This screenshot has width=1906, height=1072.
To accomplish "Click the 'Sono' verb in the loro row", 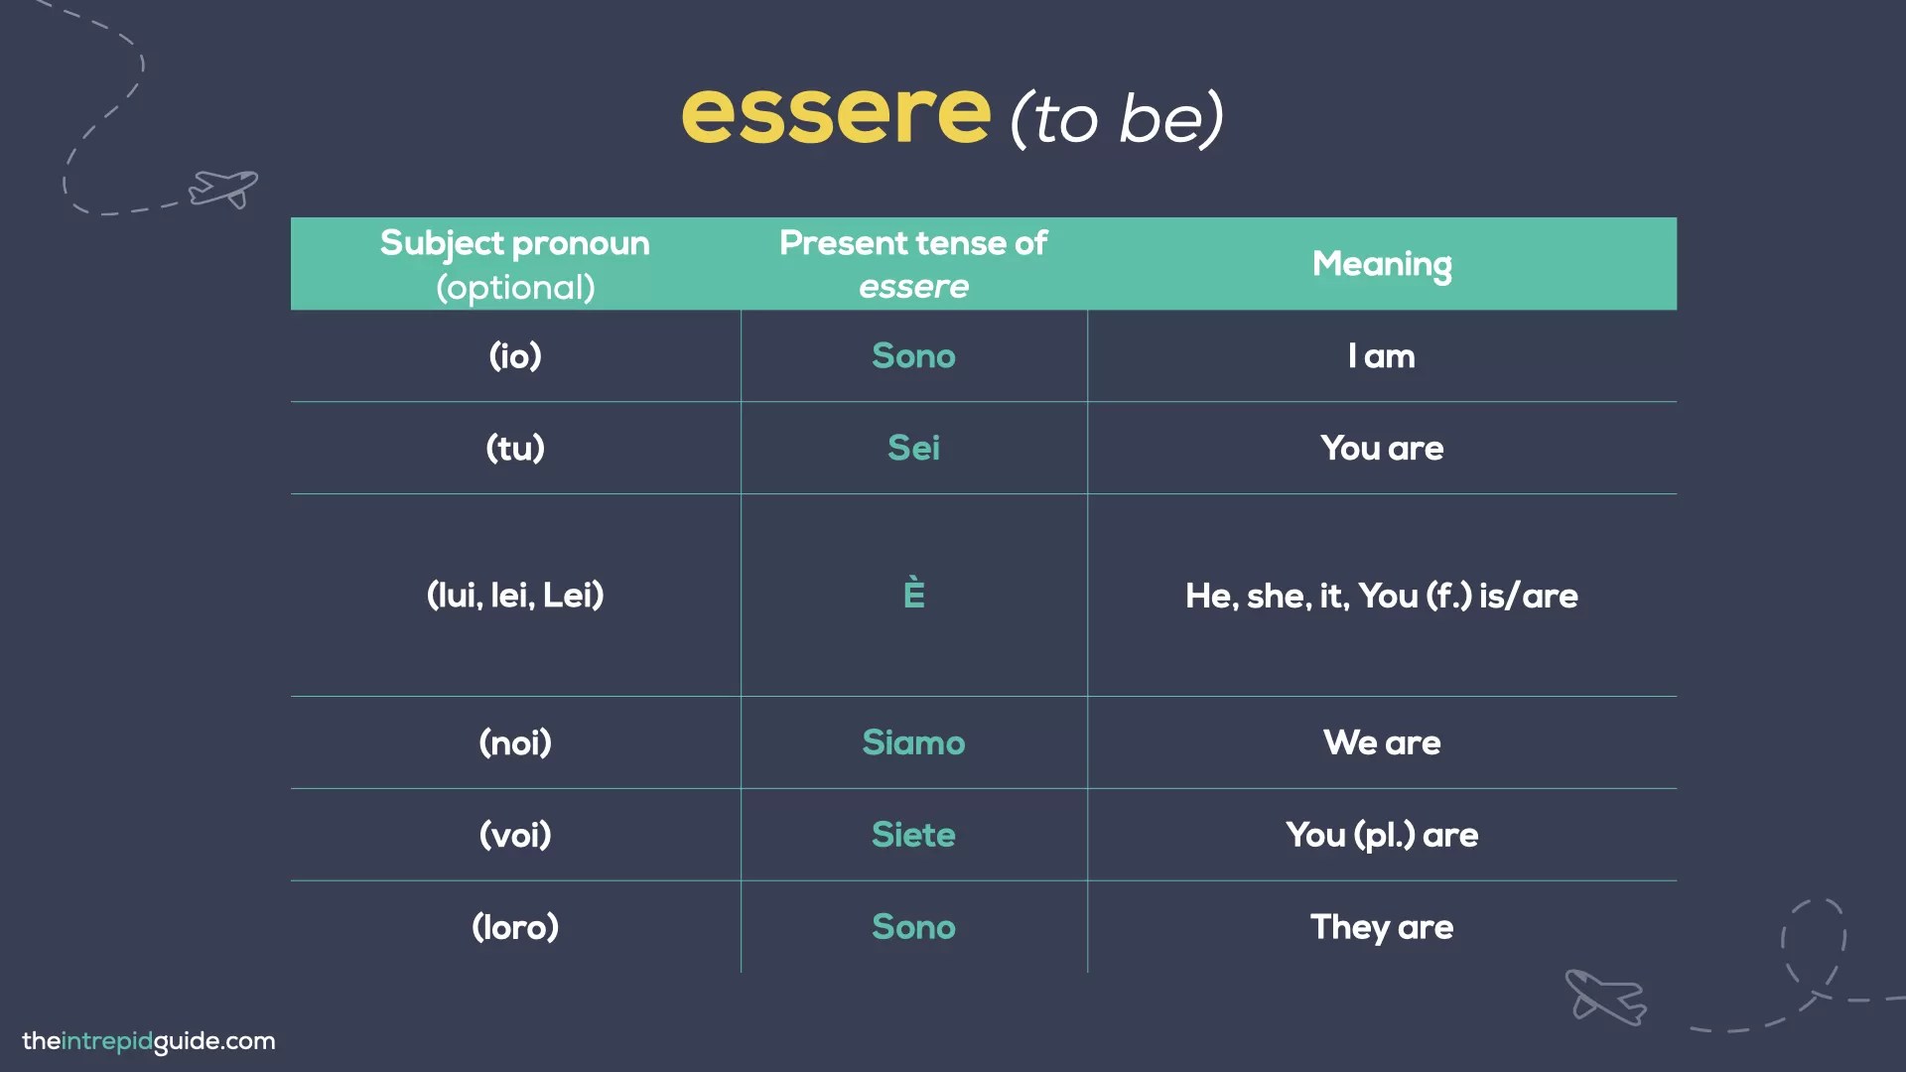I will pyautogui.click(x=913, y=927).
